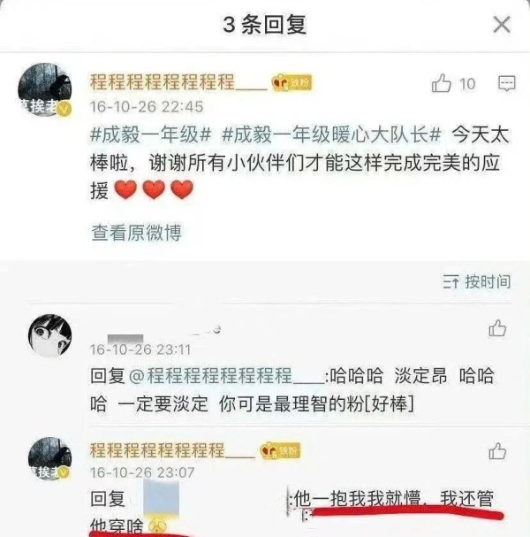Tap the sort arrows icon beside 按时间
The width and height of the screenshot is (530, 537).
click(x=451, y=282)
